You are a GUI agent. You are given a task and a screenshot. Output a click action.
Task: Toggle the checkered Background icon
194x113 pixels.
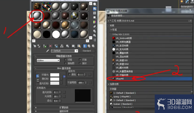click(x=95, y=13)
